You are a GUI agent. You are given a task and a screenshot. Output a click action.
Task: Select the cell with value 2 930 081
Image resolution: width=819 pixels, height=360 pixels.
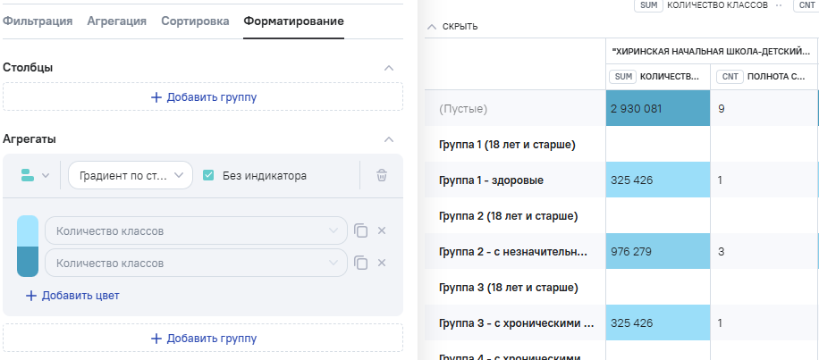click(x=657, y=109)
